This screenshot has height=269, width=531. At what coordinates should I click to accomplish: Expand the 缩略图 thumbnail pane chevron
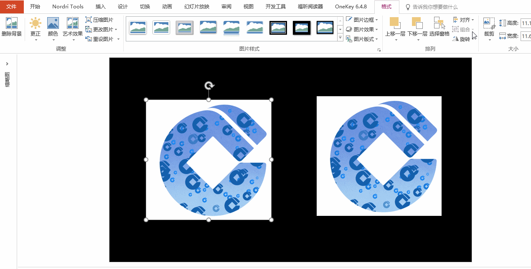click(7, 64)
